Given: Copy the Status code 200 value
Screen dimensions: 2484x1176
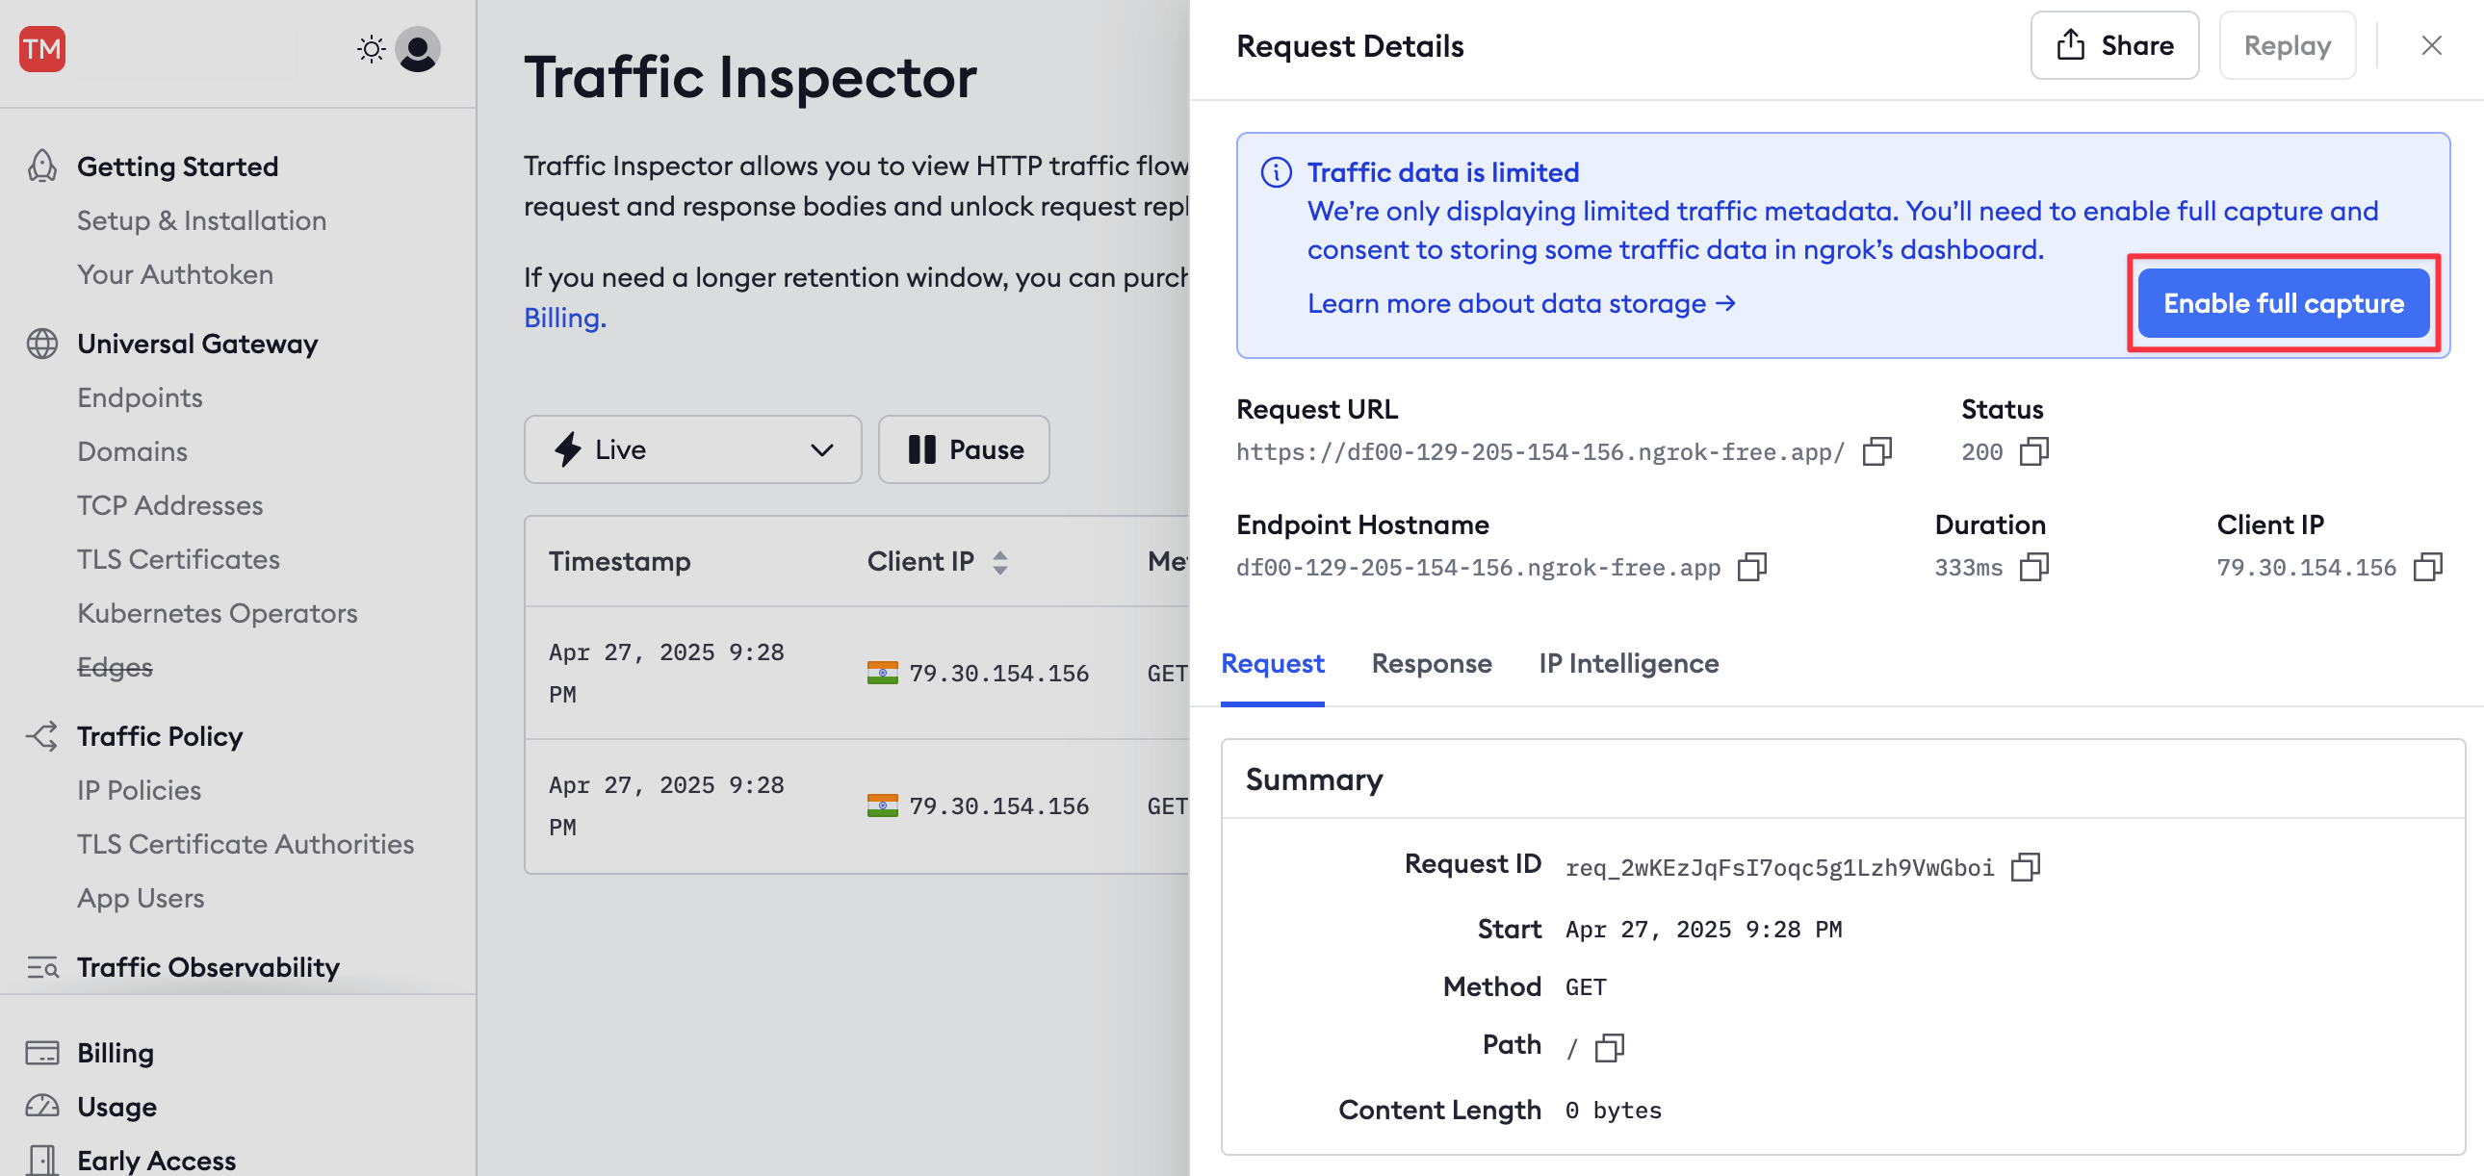Looking at the screenshot, I should [x=2032, y=451].
